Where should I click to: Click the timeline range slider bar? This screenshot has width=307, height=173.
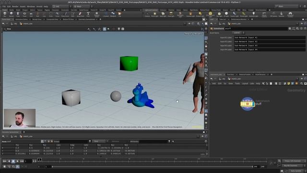[152, 167]
